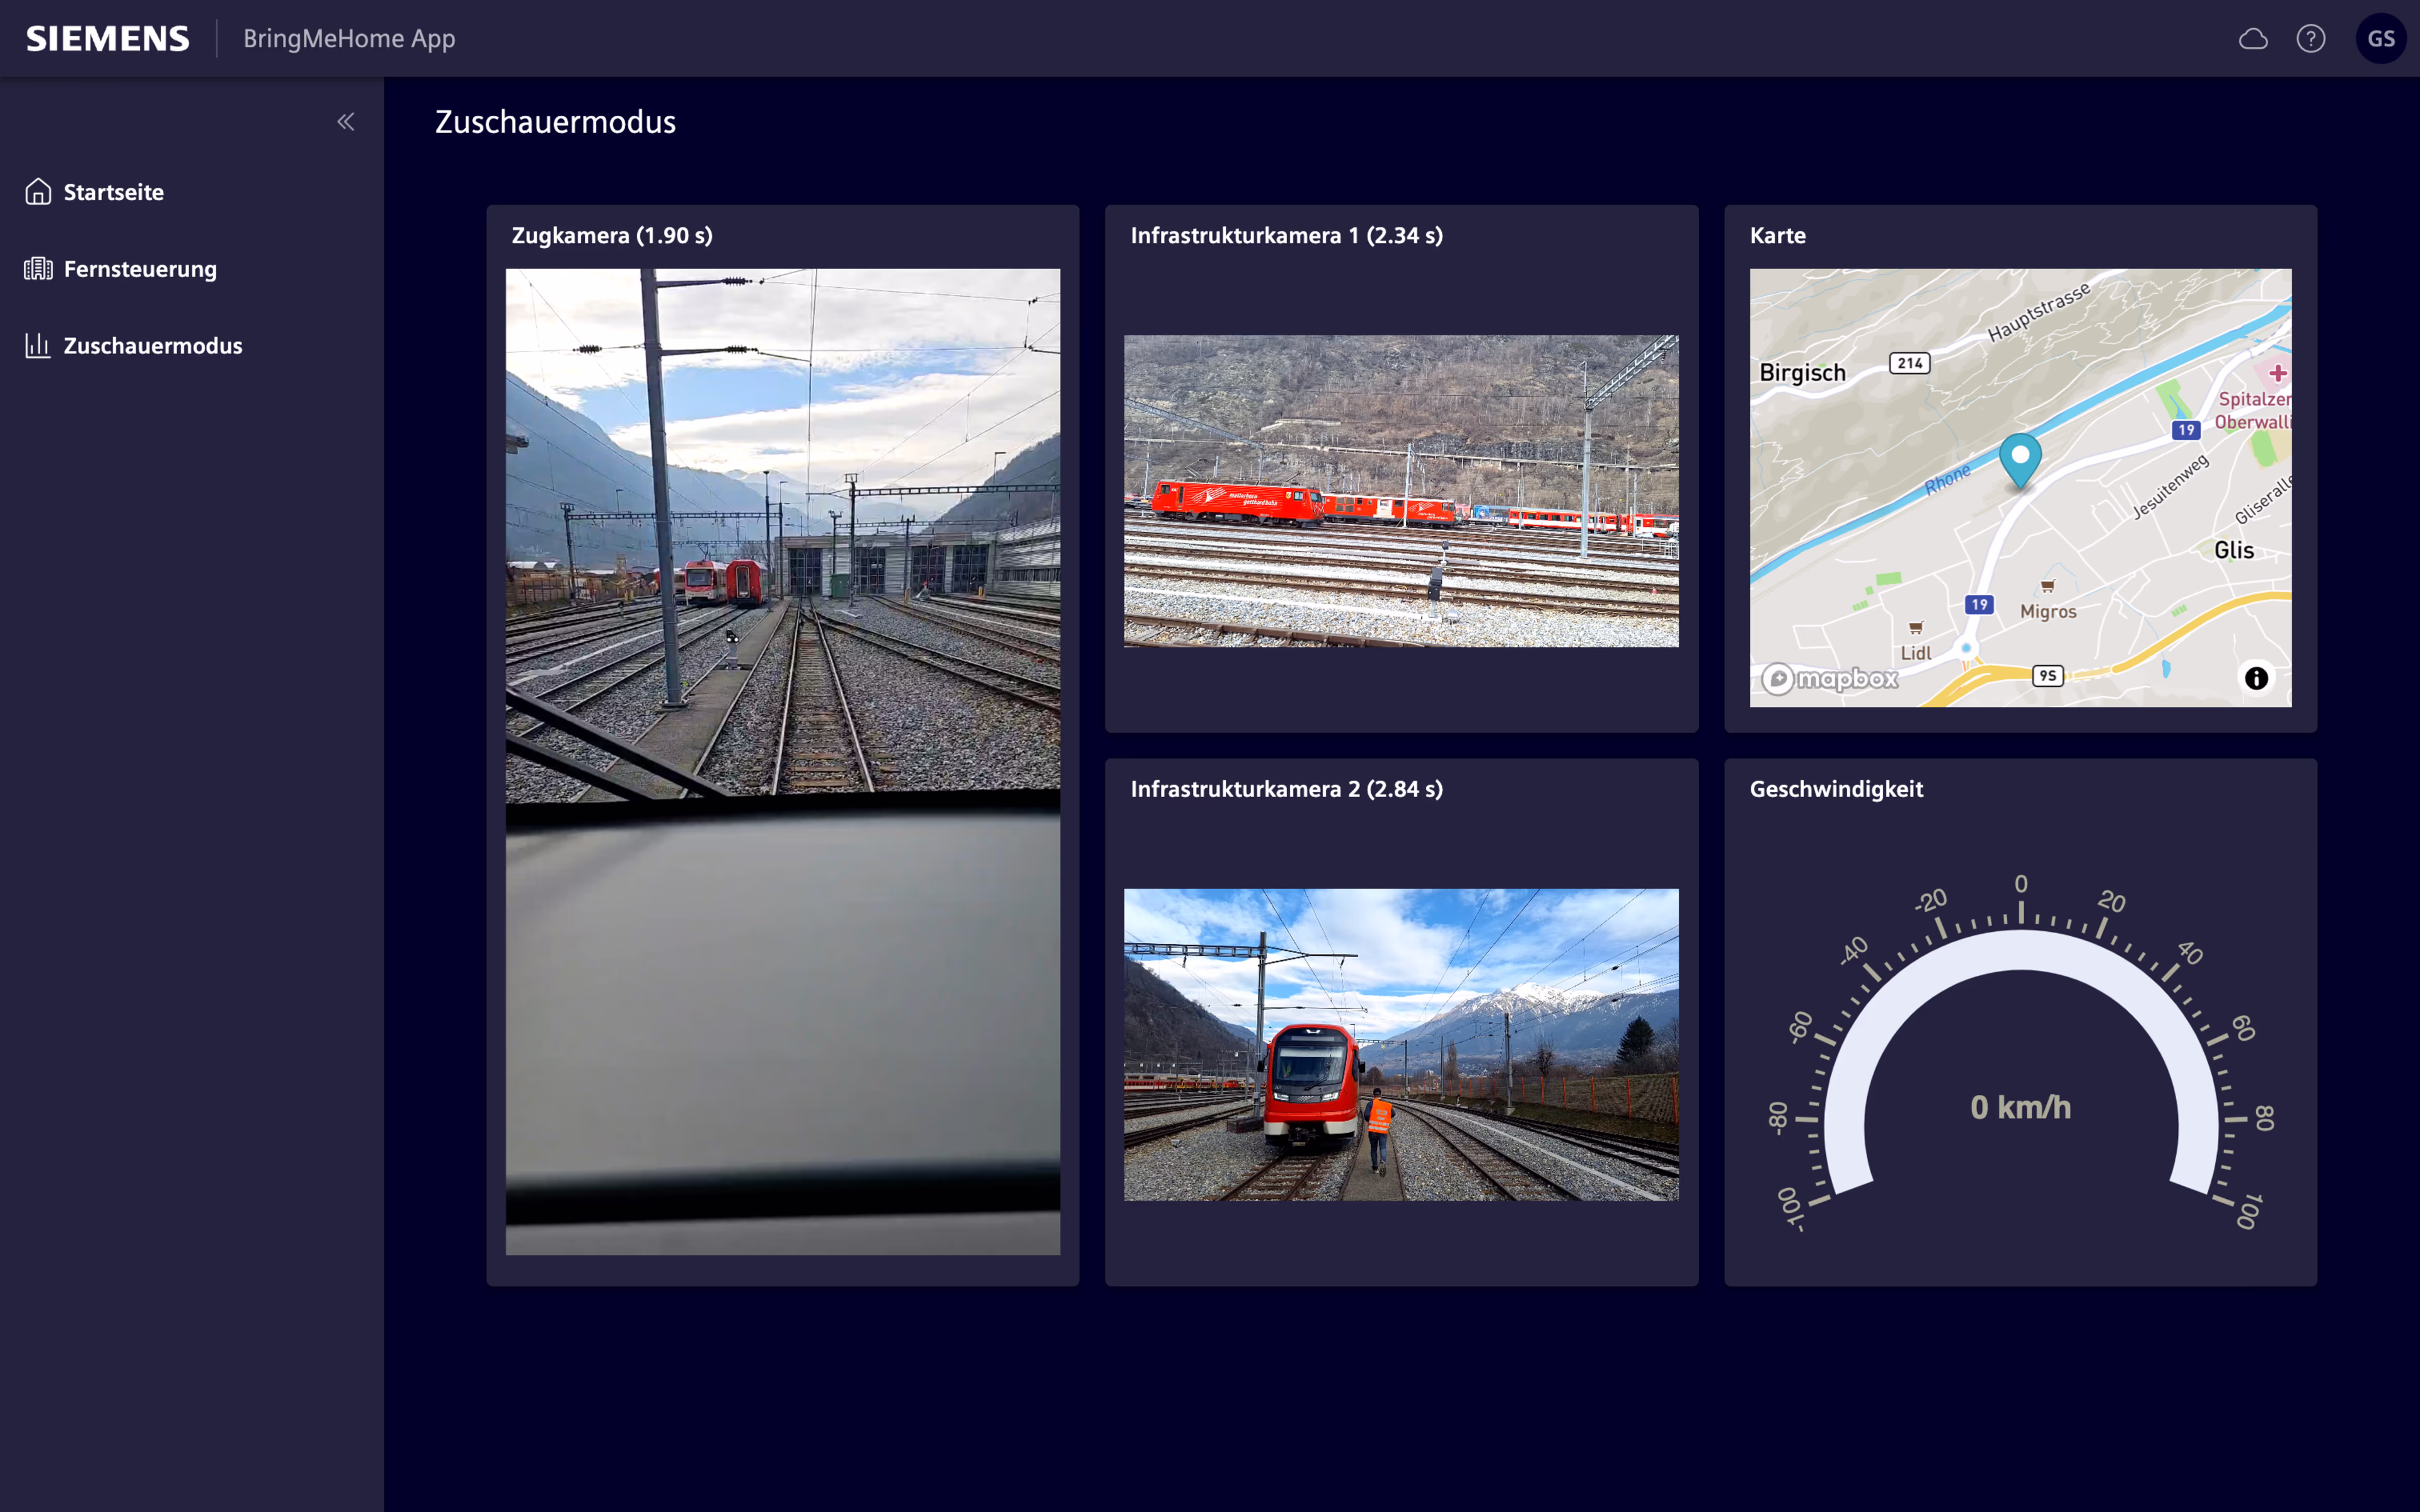Click the Rhone river label on map

1947,479
